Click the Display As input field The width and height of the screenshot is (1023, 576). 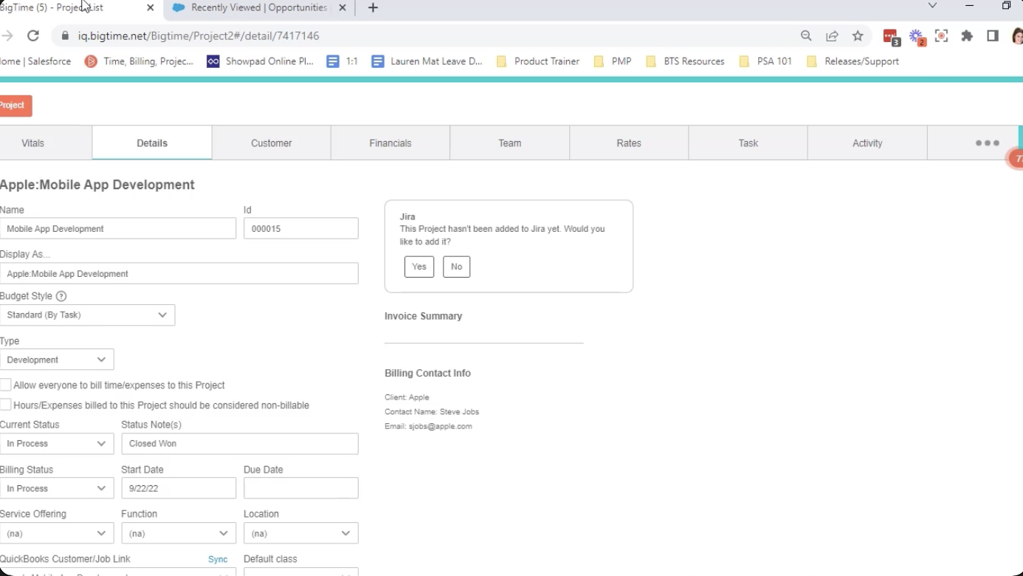[179, 273]
